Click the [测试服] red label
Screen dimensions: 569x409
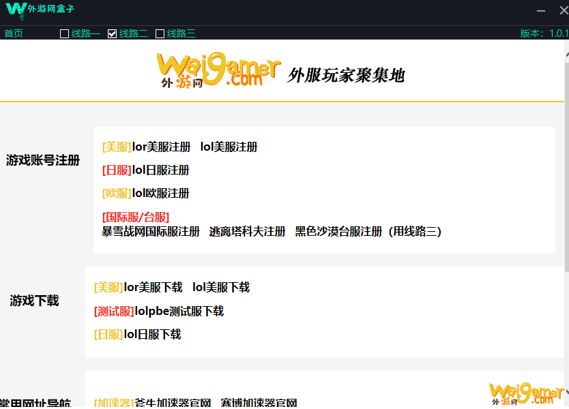click(114, 311)
